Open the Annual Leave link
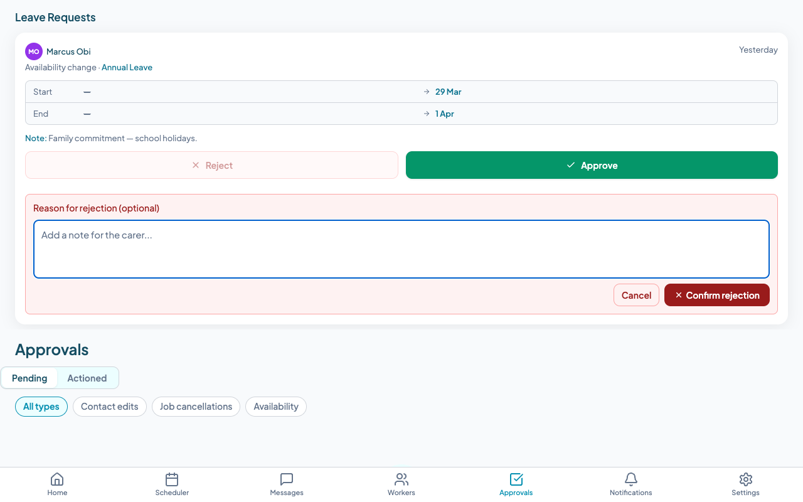The height and width of the screenshot is (502, 803). click(127, 67)
